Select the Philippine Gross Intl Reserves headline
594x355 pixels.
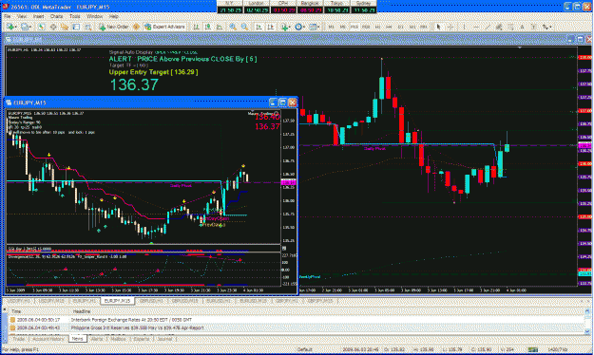297,327
